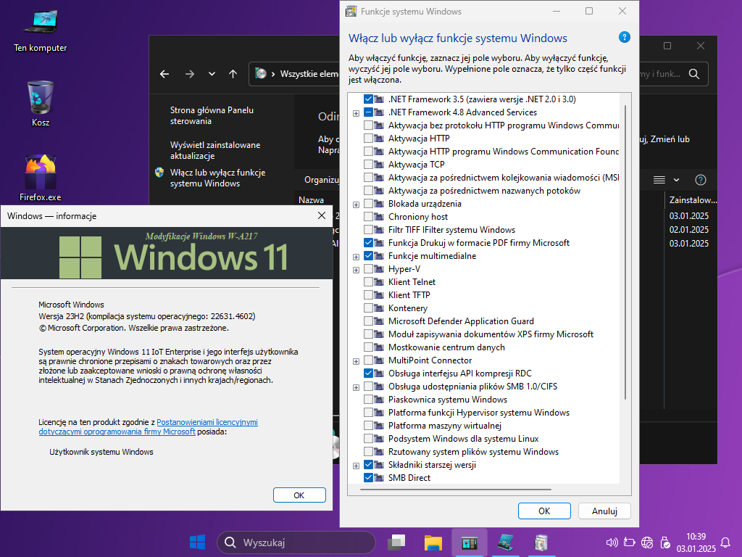This screenshot has height=557, width=742.
Task: Go to Strona główna Panelu sterowania
Action: [x=212, y=116]
